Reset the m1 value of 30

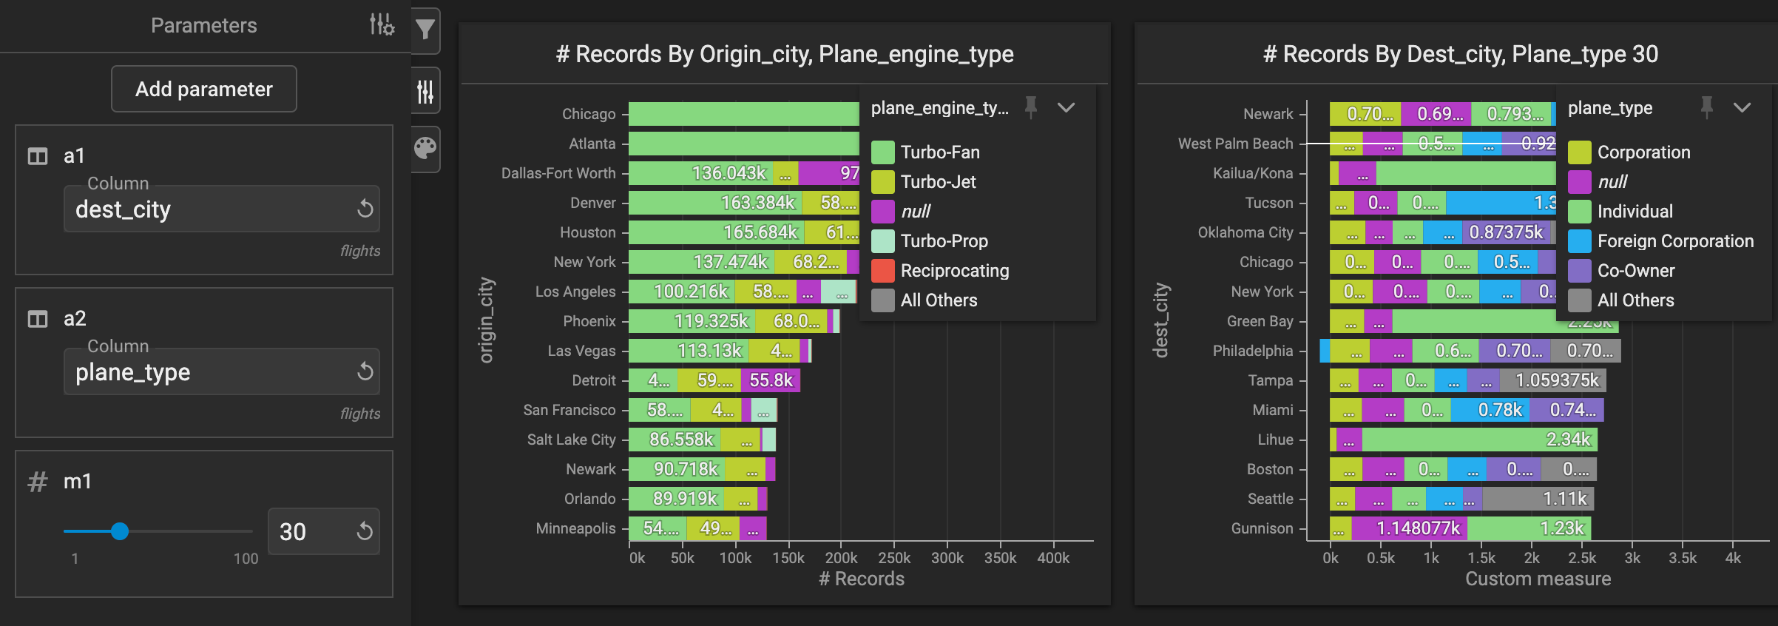tap(365, 531)
